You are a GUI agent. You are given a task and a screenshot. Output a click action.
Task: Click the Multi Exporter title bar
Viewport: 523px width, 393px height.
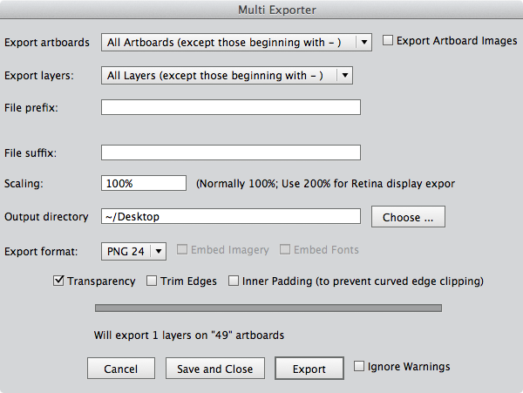point(261,10)
